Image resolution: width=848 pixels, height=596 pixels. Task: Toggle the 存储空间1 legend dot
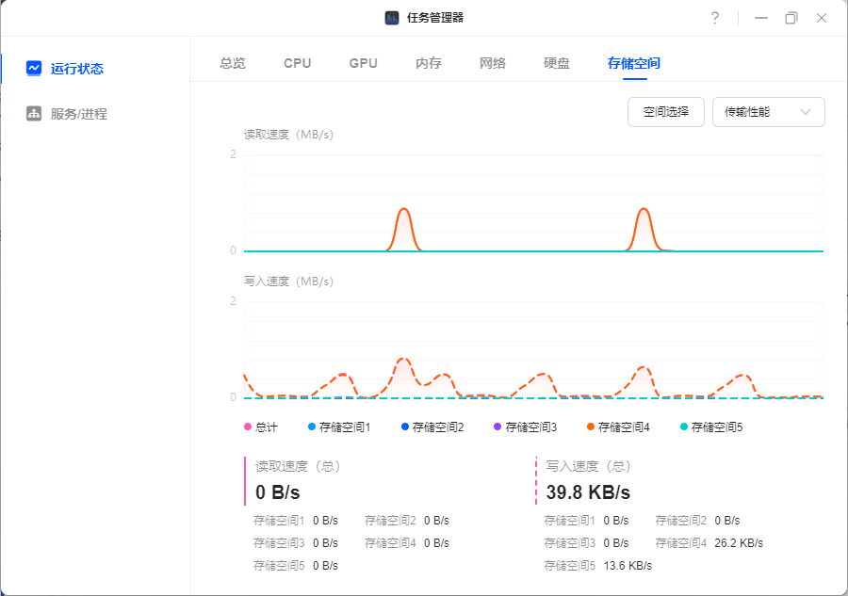312,427
